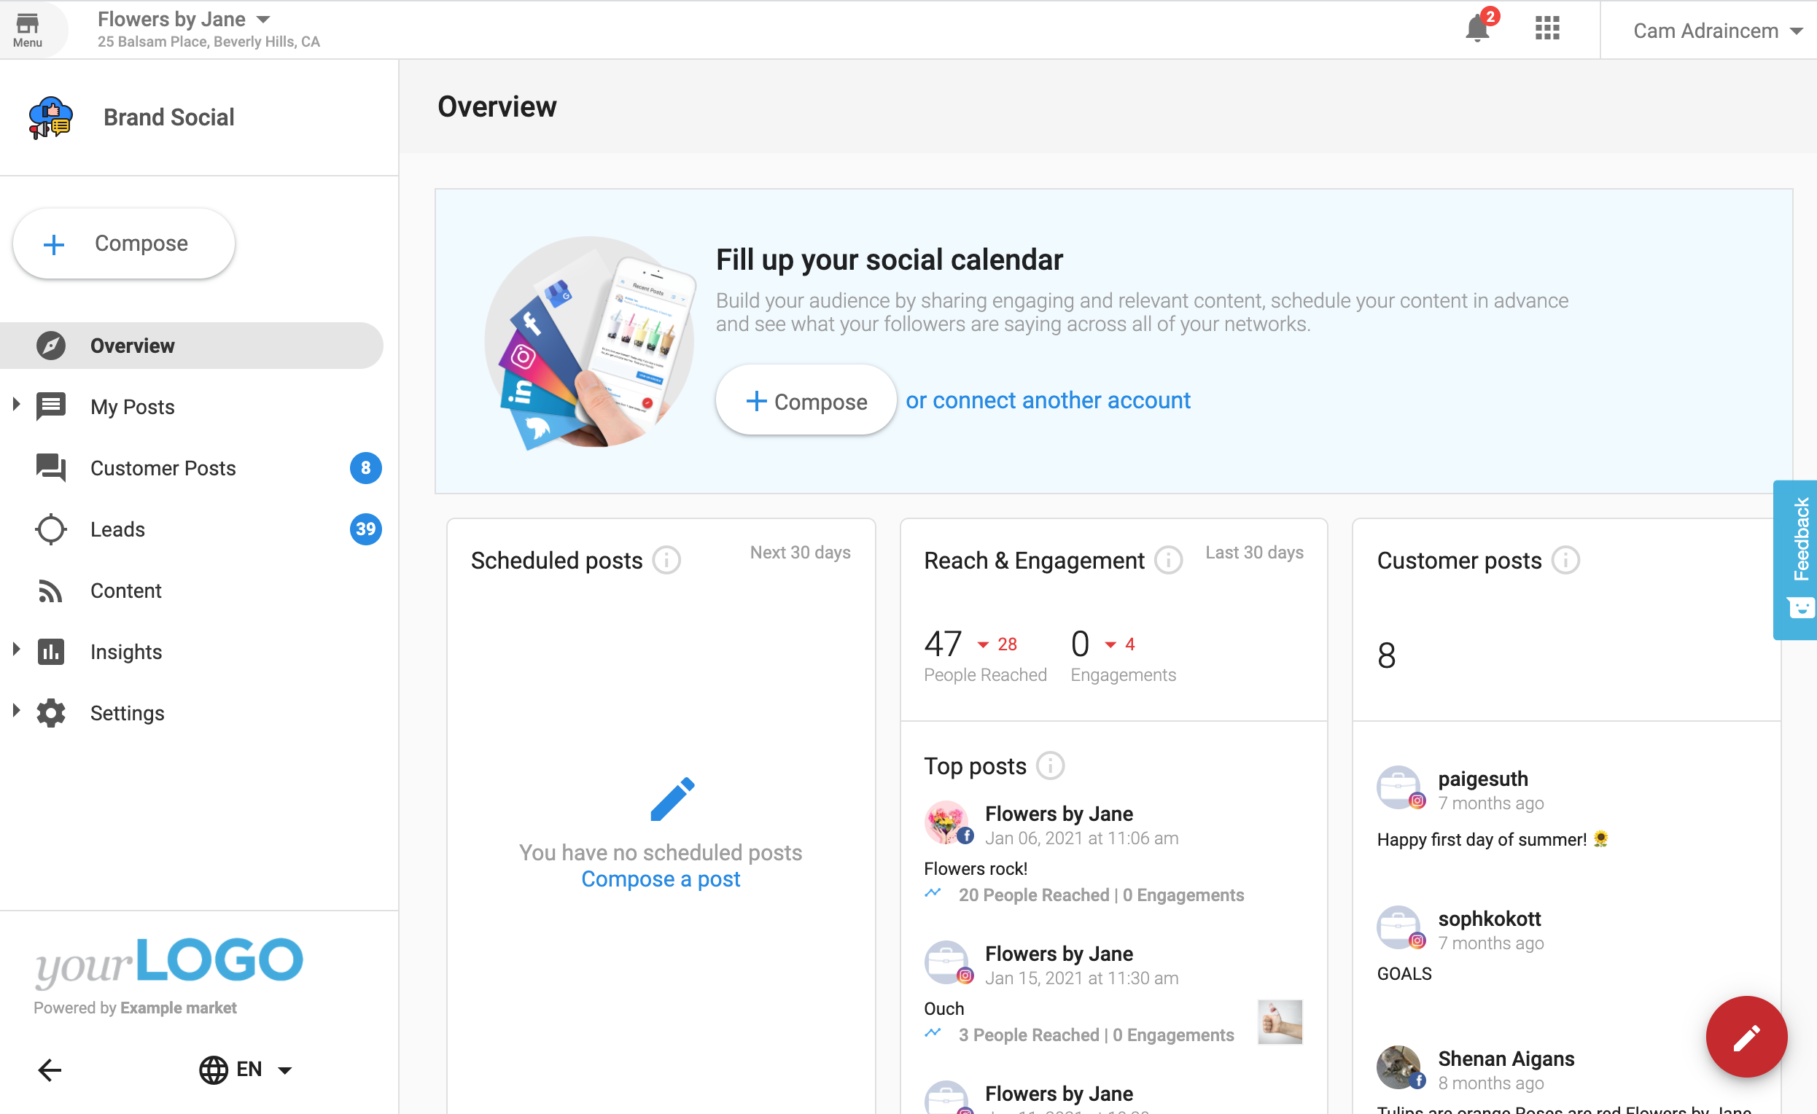Viewport: 1817px width, 1114px height.
Task: Open the notifications bell
Action: 1477,29
